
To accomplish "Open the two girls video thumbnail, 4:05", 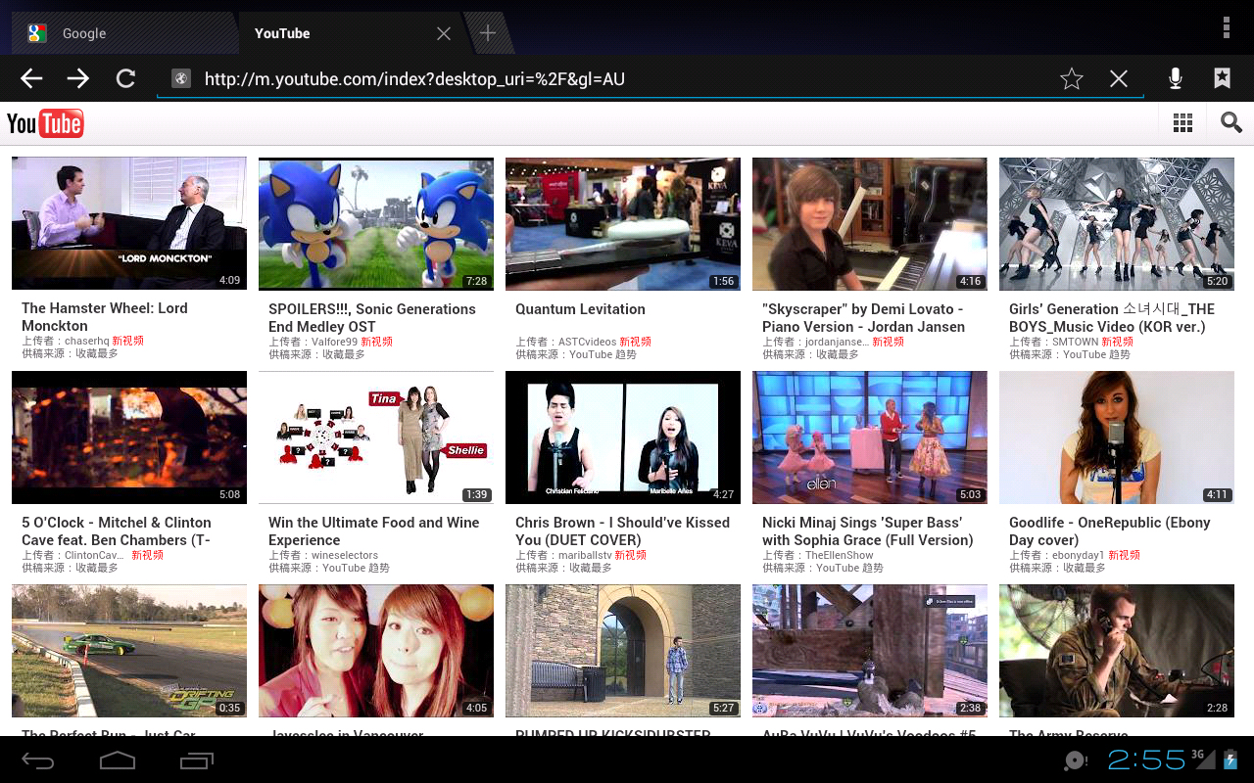I will click(376, 651).
